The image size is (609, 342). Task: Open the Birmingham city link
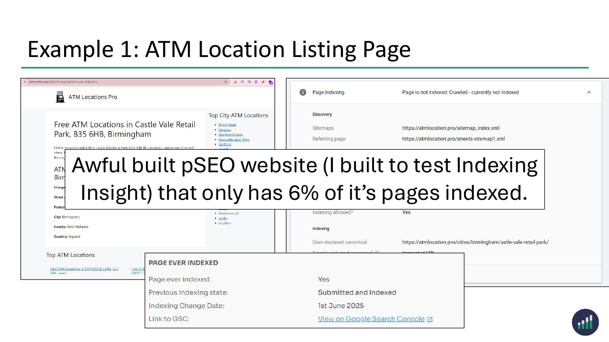227,125
